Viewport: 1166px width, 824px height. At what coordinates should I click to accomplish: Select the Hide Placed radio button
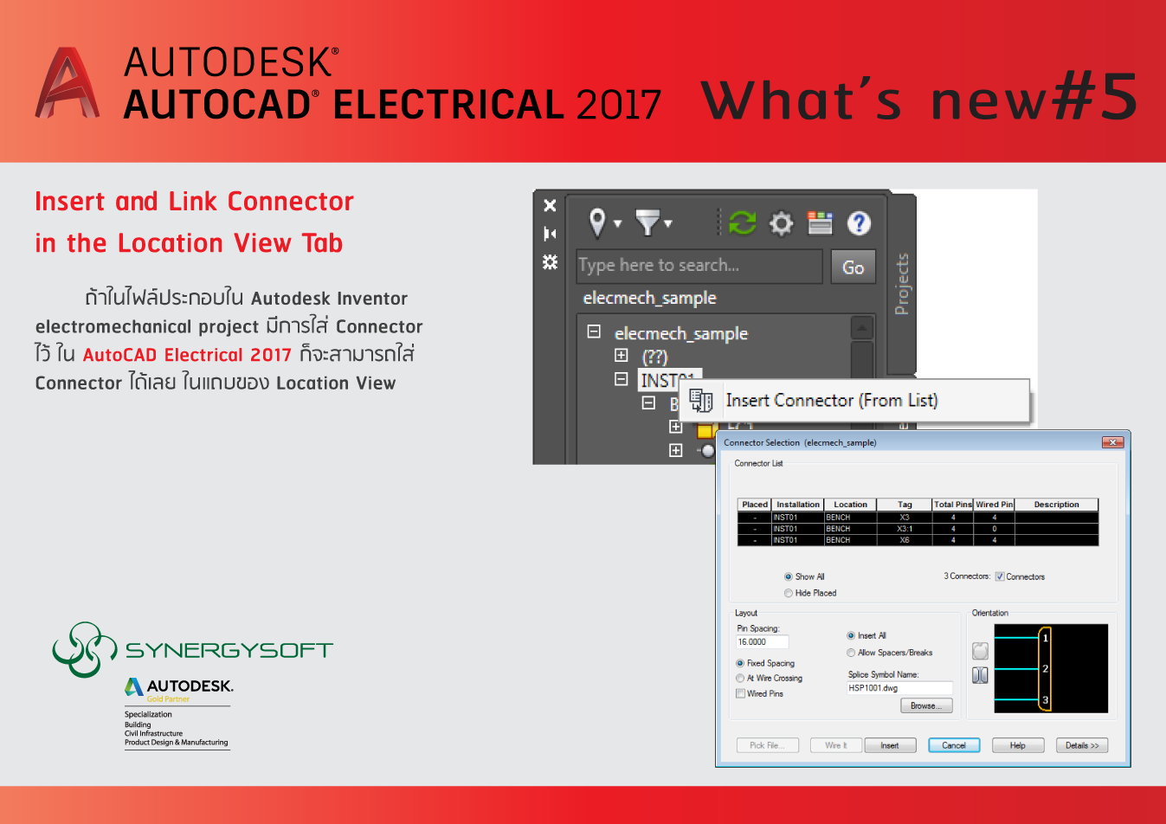[x=789, y=593]
